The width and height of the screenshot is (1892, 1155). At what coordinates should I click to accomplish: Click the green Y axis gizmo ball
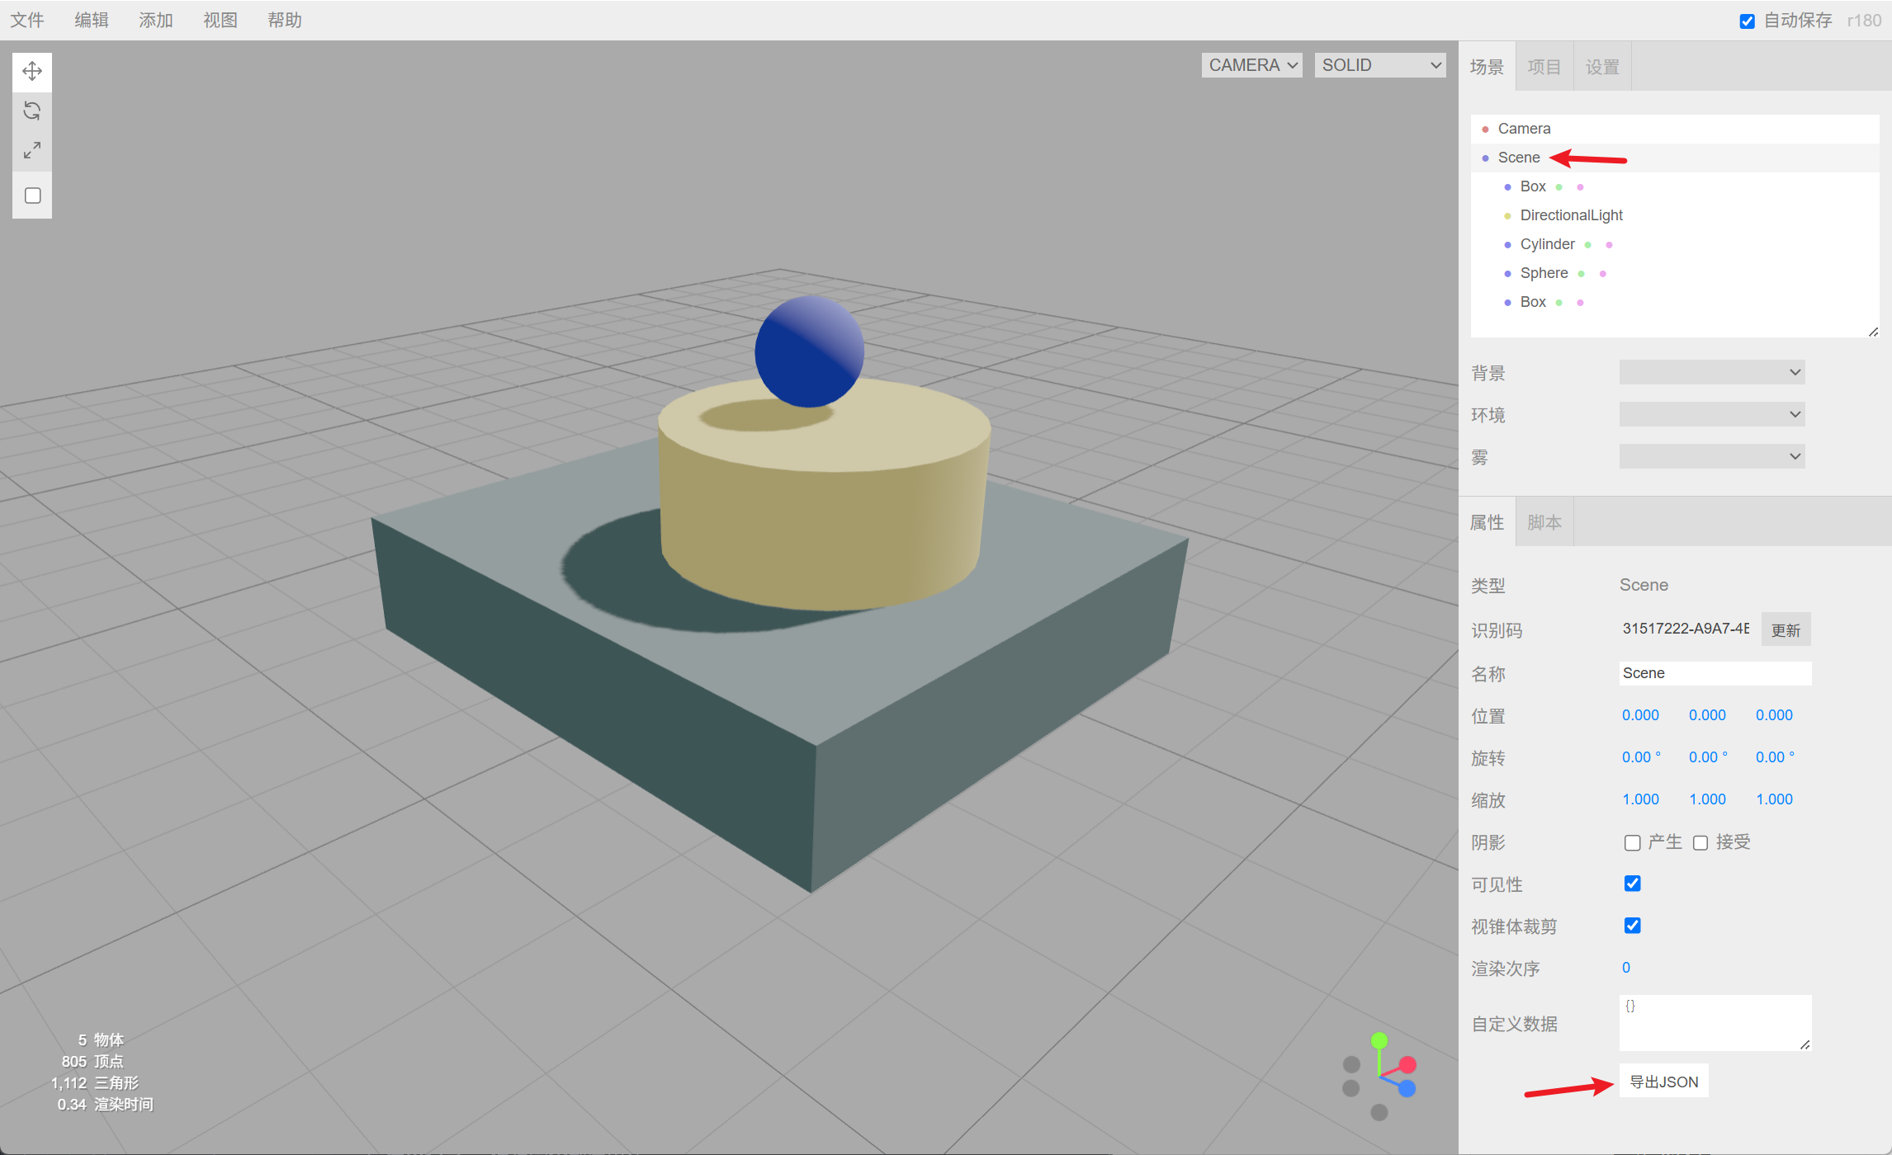point(1379,1040)
